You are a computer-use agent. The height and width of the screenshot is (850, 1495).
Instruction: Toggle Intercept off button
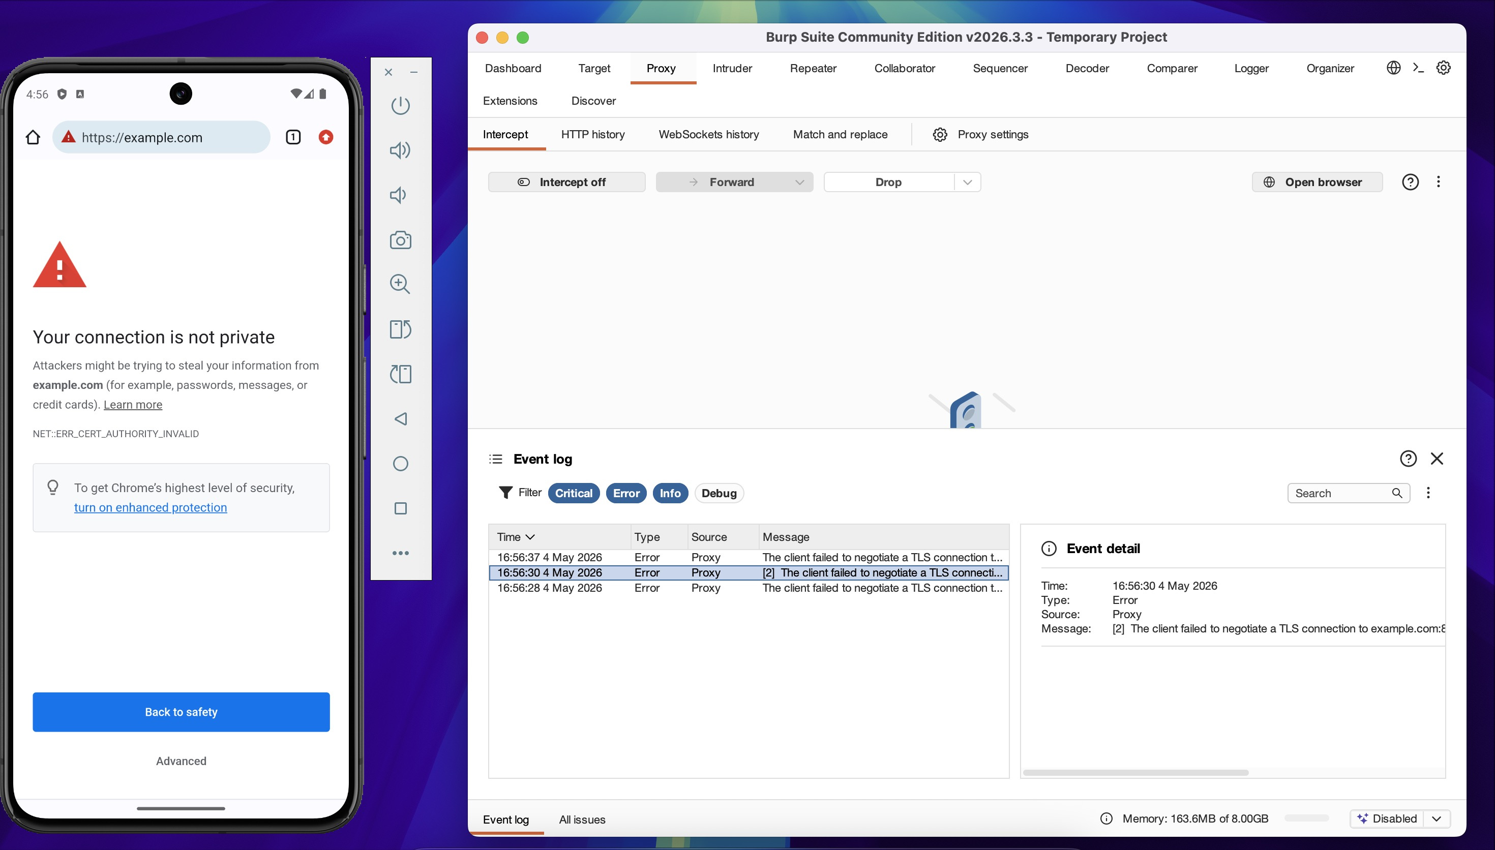click(566, 182)
